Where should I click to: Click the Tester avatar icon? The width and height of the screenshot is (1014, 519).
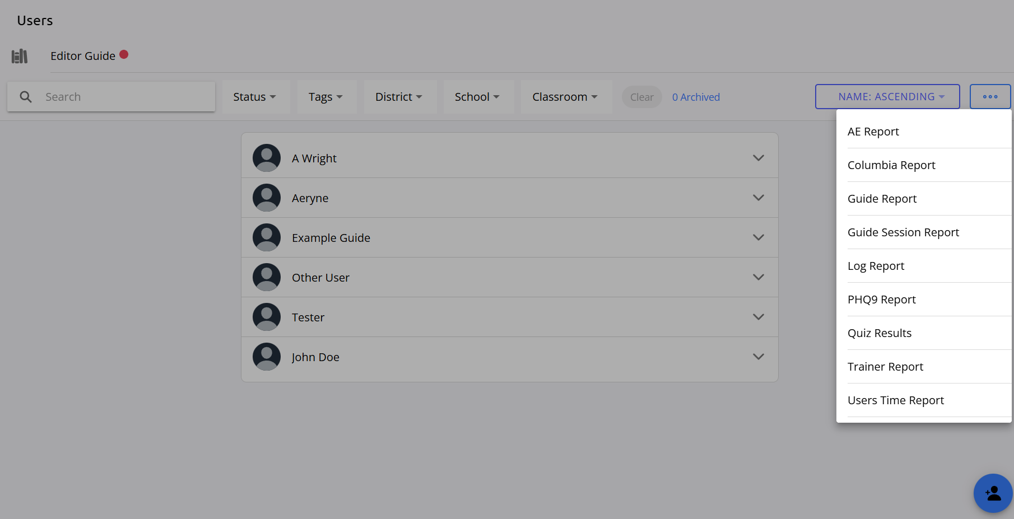pyautogui.click(x=267, y=317)
